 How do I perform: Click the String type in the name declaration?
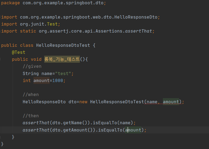31,73
